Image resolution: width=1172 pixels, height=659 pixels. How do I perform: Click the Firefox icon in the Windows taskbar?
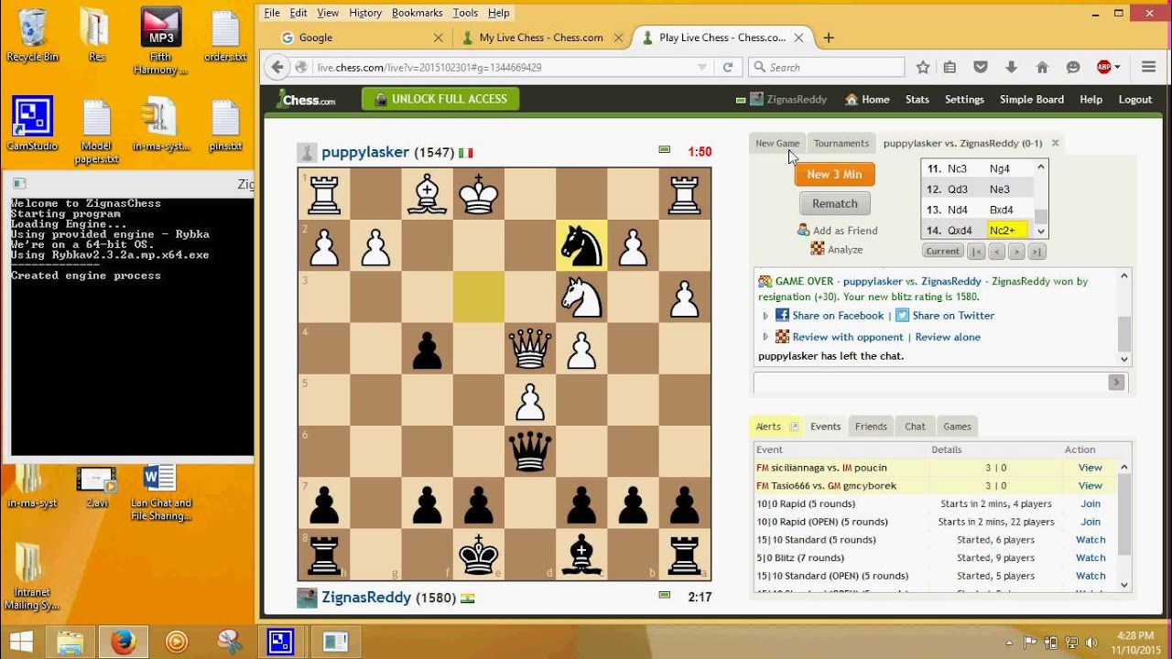pyautogui.click(x=124, y=642)
